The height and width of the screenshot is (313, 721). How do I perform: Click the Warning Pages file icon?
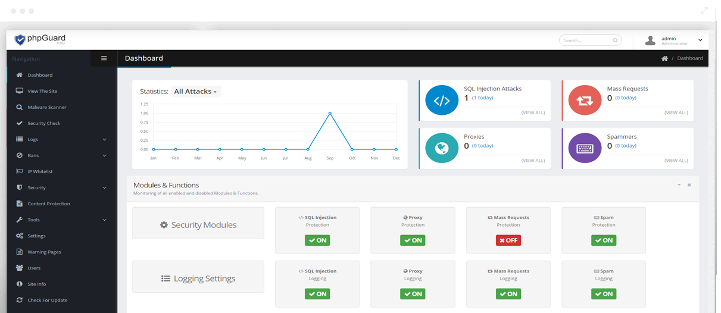tap(20, 252)
